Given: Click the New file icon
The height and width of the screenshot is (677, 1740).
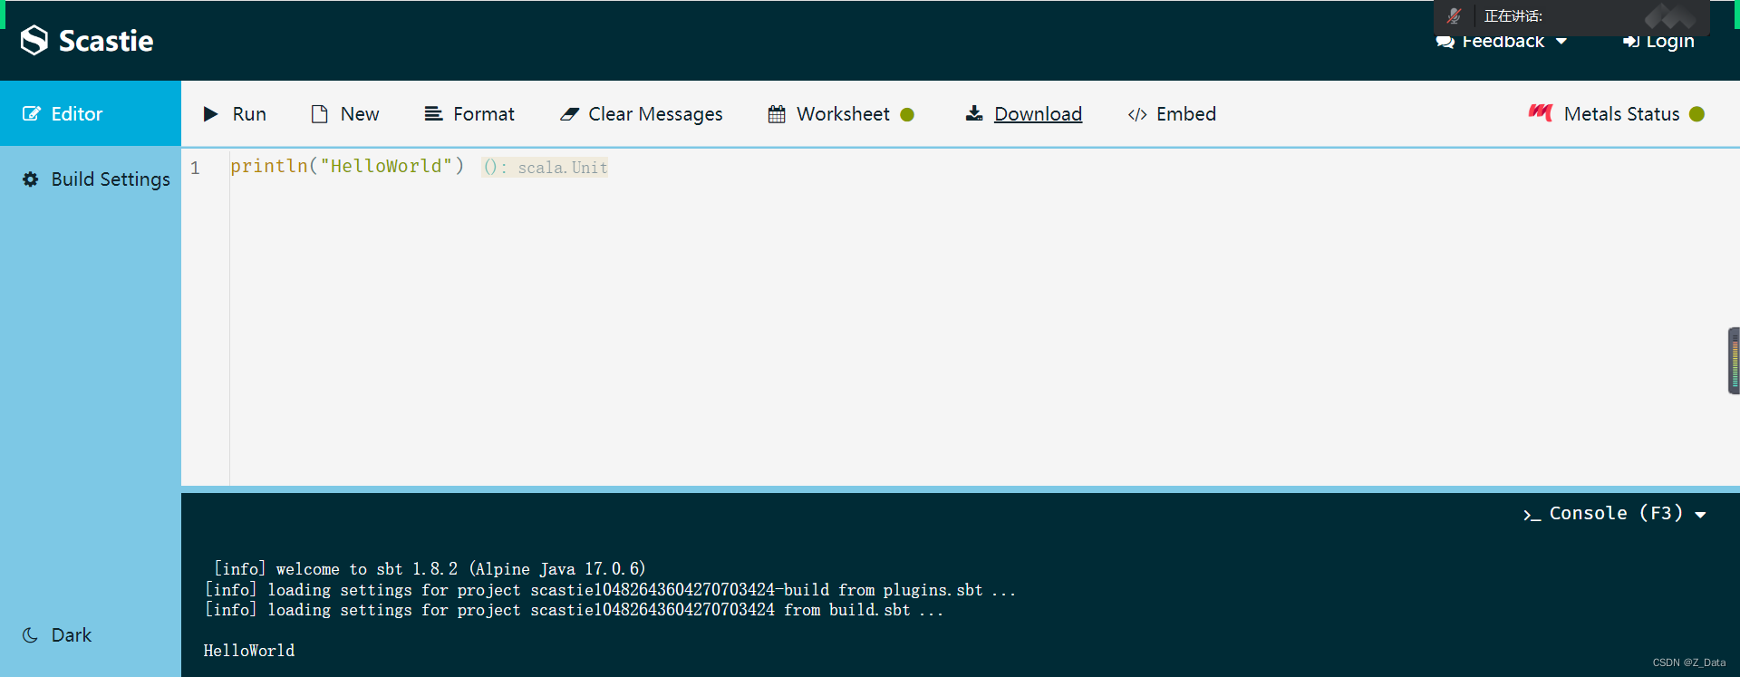Looking at the screenshot, I should 319,114.
